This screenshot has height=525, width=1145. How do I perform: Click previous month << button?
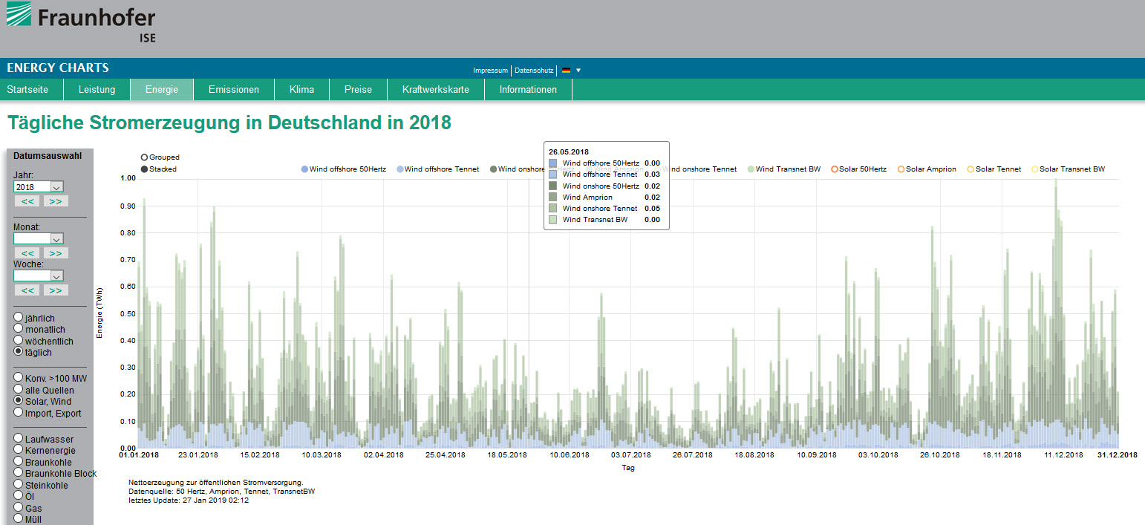tap(27, 253)
